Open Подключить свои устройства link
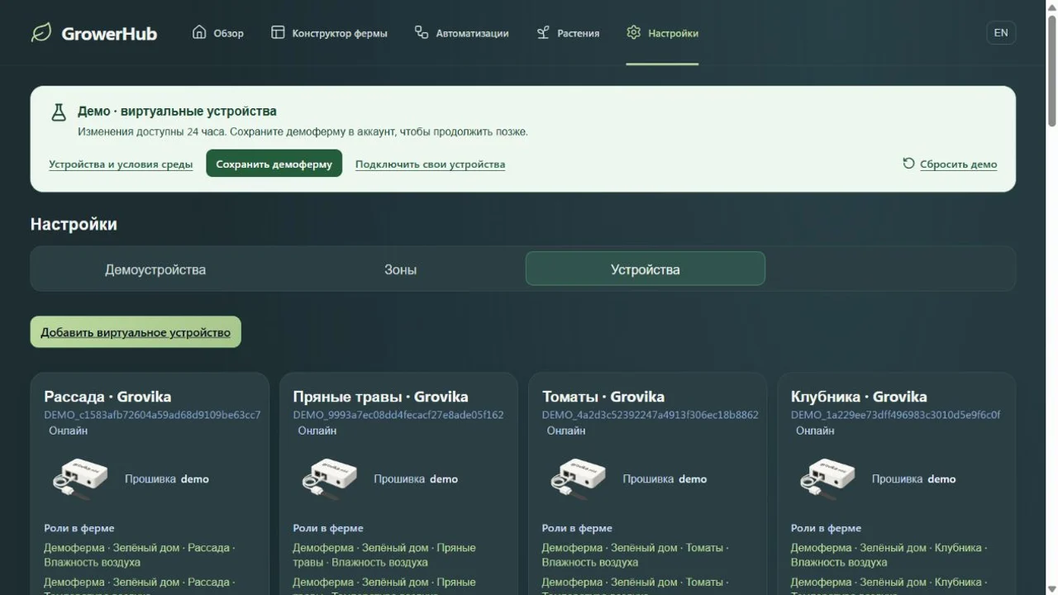This screenshot has height=595, width=1058. point(430,164)
